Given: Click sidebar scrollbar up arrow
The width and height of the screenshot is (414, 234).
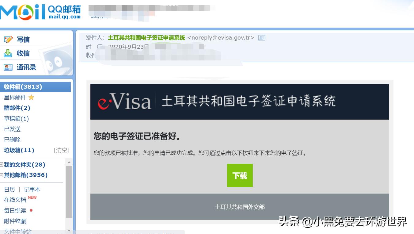Looking at the screenshot, I should (69, 162).
